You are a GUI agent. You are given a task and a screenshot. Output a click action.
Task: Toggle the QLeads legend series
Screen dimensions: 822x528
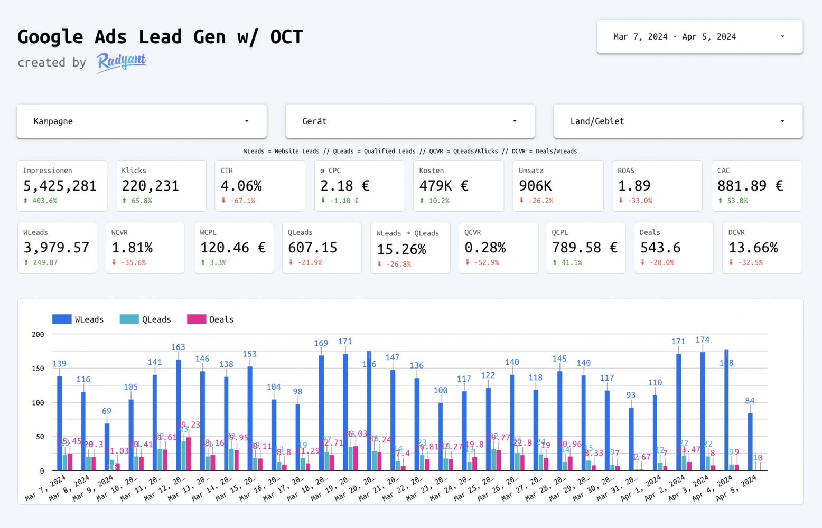pyautogui.click(x=145, y=319)
